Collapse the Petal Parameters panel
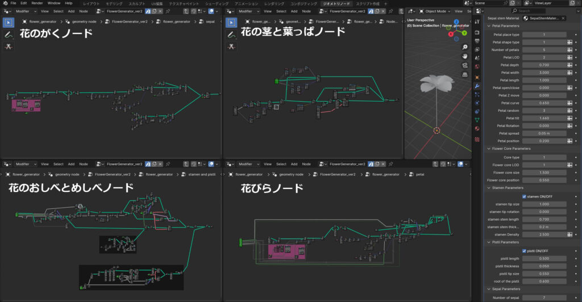Screen dimensions: 582x302 pyautogui.click(x=489, y=26)
